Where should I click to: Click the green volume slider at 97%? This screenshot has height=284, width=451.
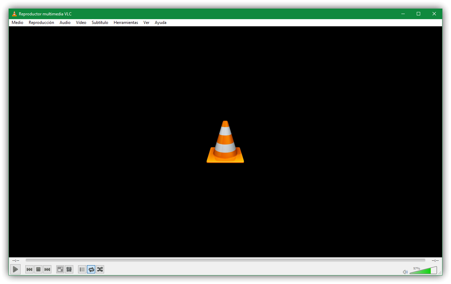(x=423, y=270)
